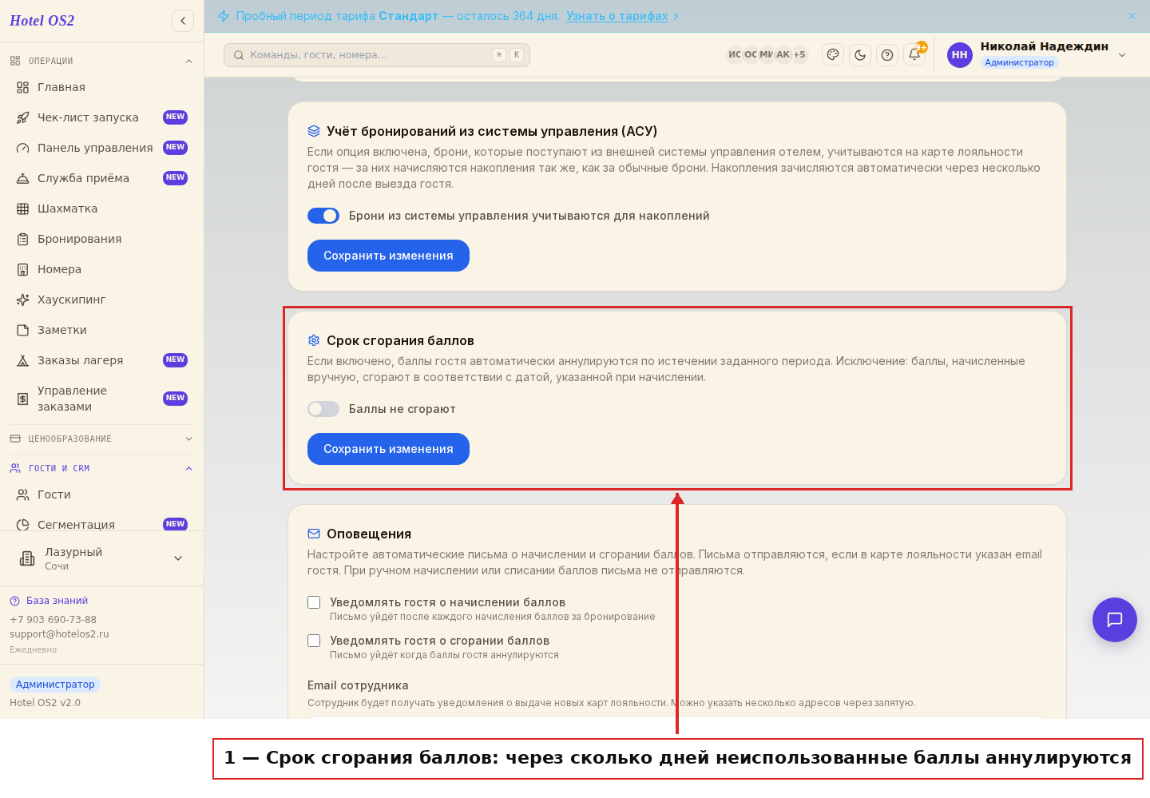
Task: Open Заметки in the sidebar
Action: point(101,330)
